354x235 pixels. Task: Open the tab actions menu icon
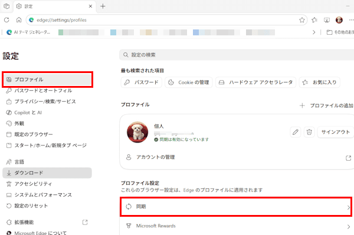pos(6,6)
